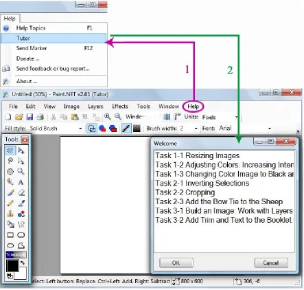Image resolution: width=304 pixels, height=290 pixels.
Task: Click the Zoom In toolbar icon
Action: coord(107,117)
